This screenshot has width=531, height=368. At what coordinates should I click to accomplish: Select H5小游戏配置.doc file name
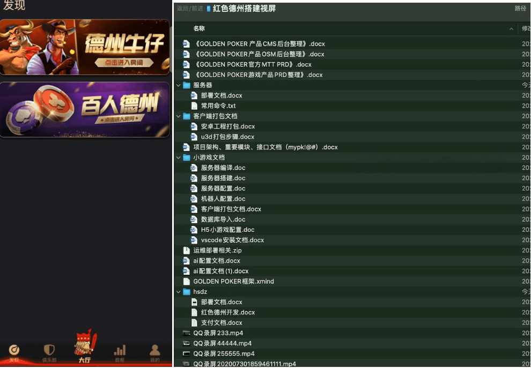(x=227, y=230)
